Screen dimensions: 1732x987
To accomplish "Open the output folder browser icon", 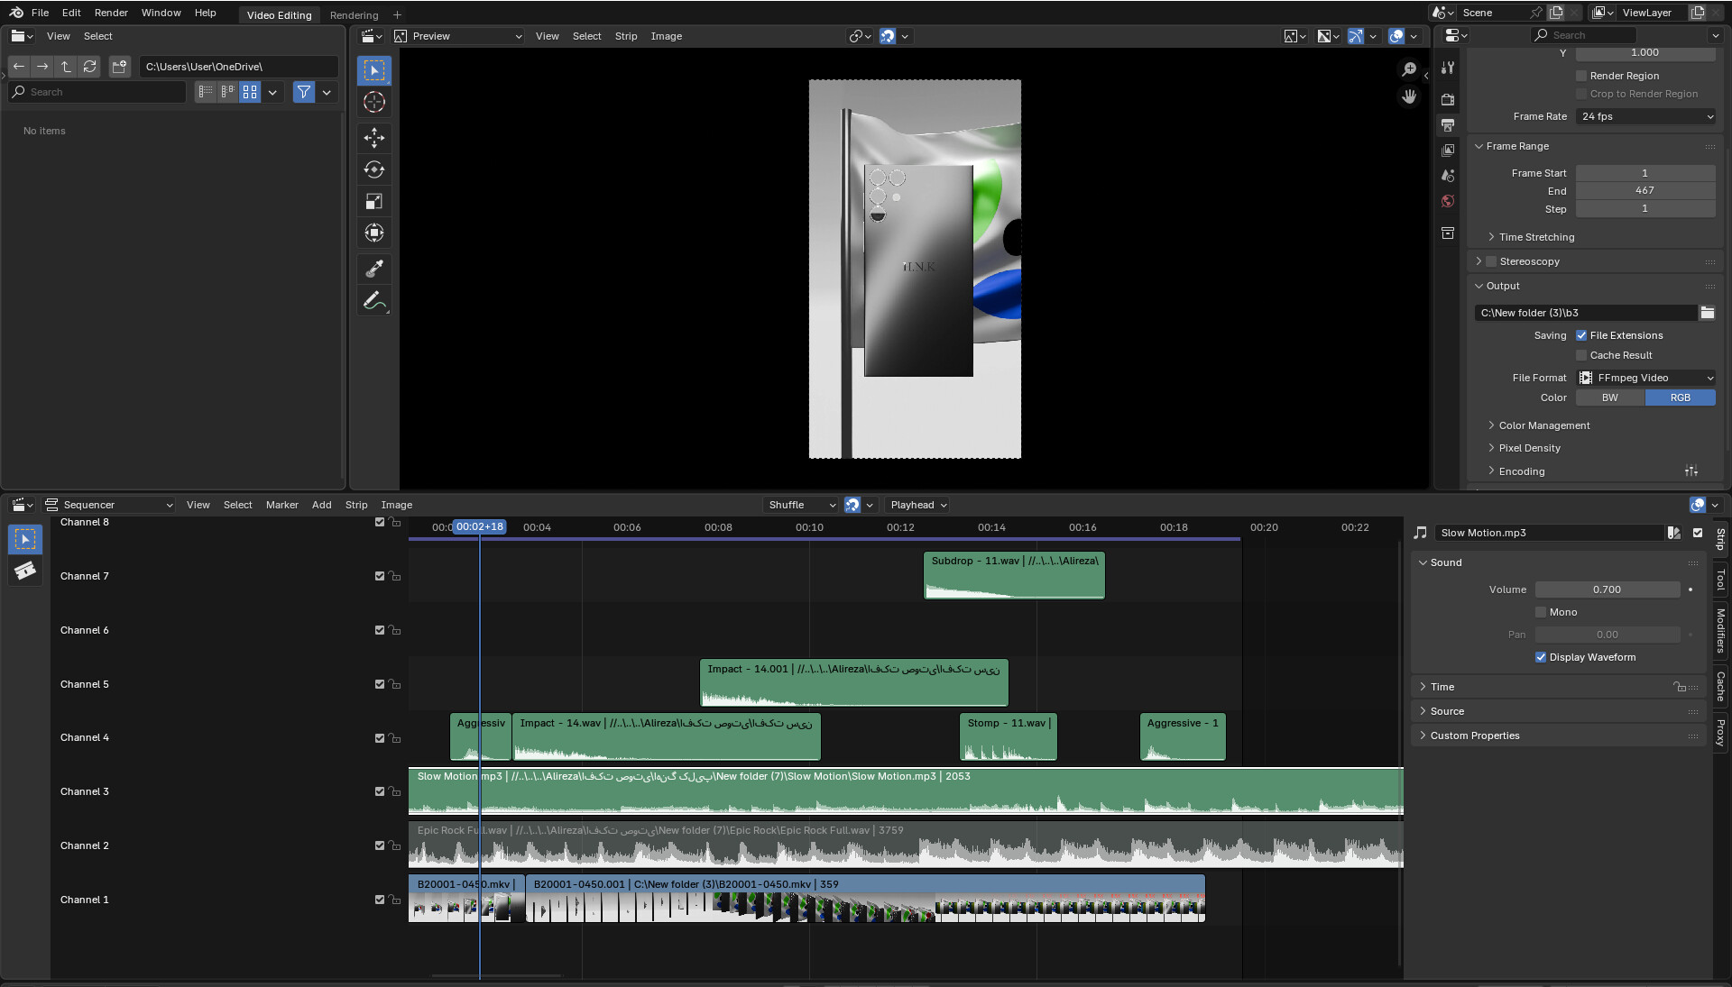I will tap(1707, 313).
